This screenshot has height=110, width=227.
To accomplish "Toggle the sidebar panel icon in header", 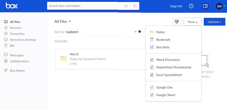I will click(205, 6).
